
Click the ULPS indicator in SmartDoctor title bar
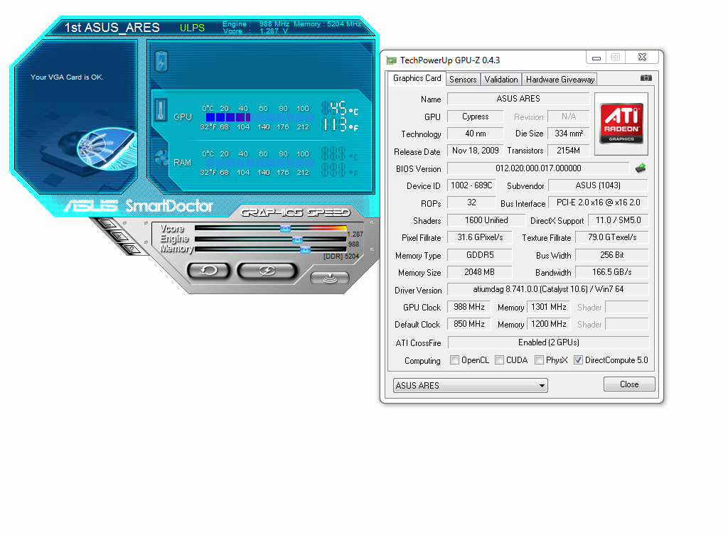point(191,27)
